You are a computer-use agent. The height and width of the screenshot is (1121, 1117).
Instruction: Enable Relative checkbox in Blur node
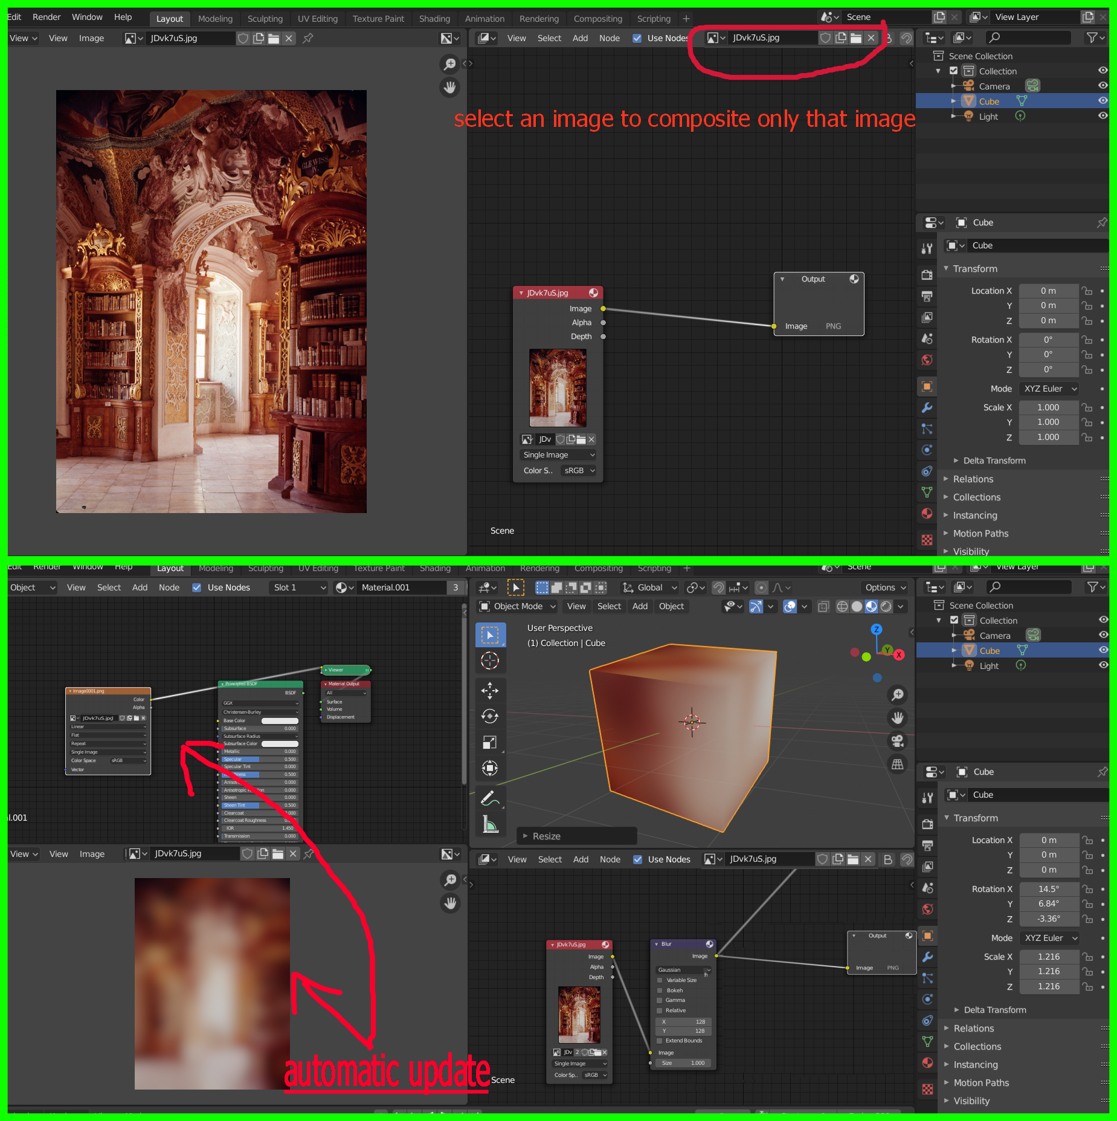pos(660,1010)
